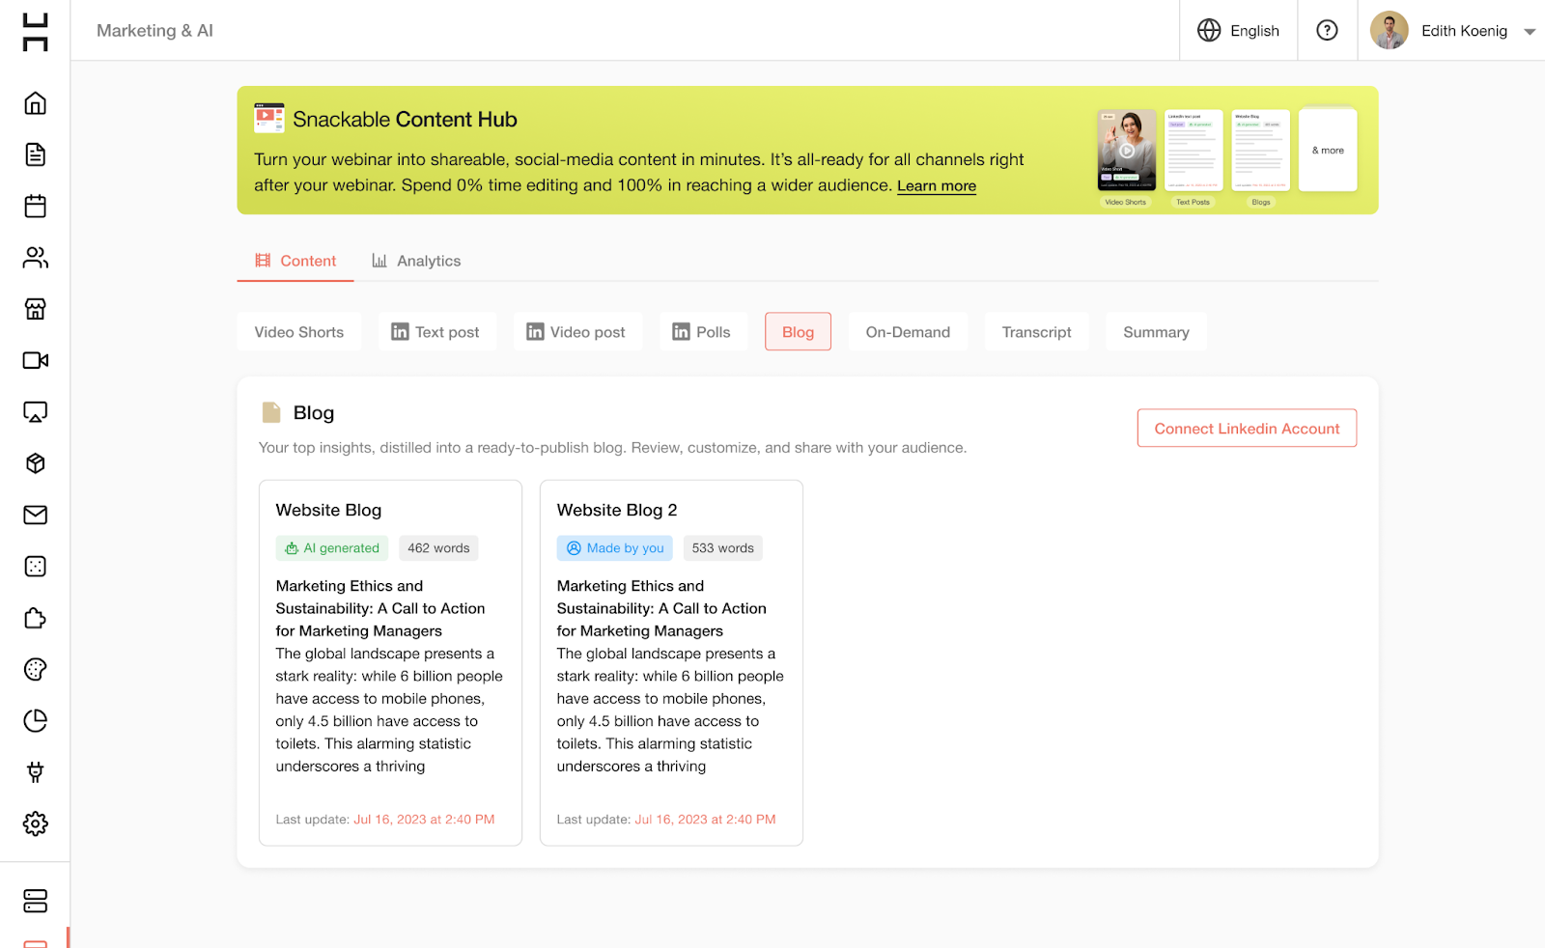The height and width of the screenshot is (948, 1545).
Task: Open the color palette icon in sidebar
Action: [x=35, y=669]
